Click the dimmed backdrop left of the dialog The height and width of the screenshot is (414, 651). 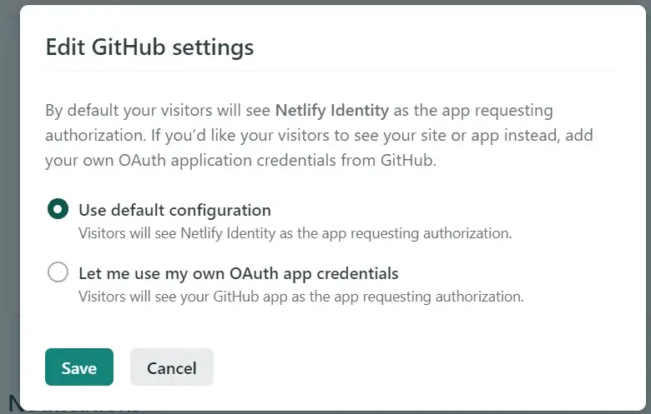(x=9, y=207)
